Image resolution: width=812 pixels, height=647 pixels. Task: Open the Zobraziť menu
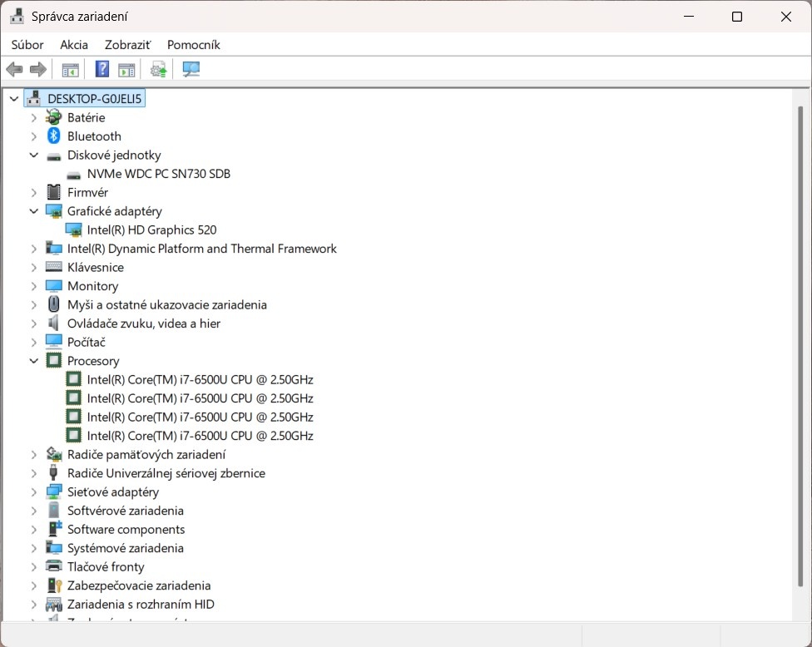click(x=127, y=45)
